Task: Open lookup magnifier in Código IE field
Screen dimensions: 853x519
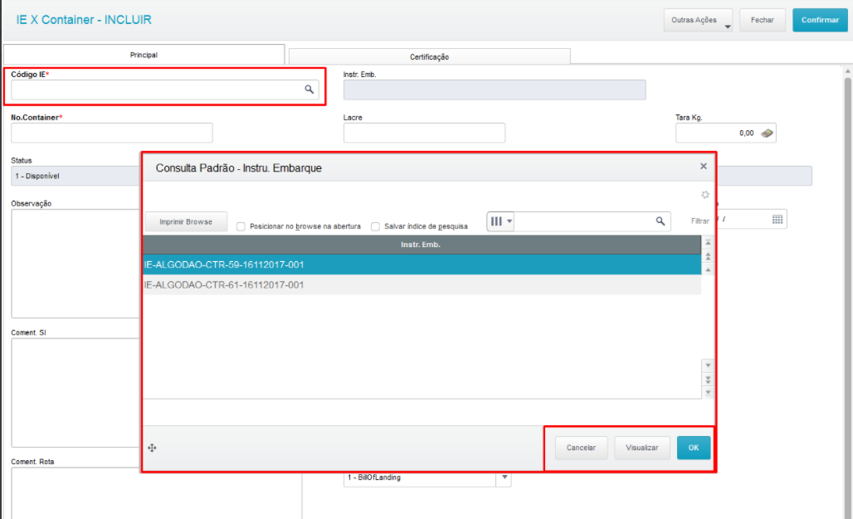Action: 309,90
